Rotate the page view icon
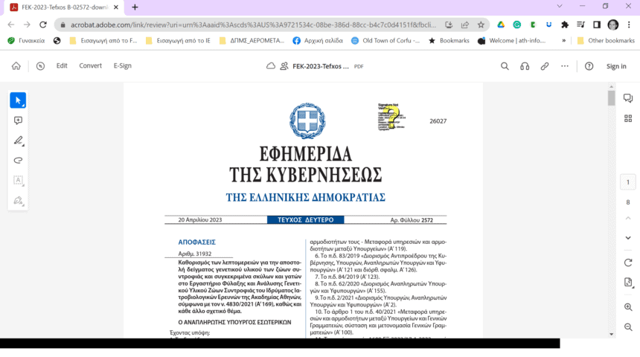Viewport: 640px width, 357px height. (628, 263)
